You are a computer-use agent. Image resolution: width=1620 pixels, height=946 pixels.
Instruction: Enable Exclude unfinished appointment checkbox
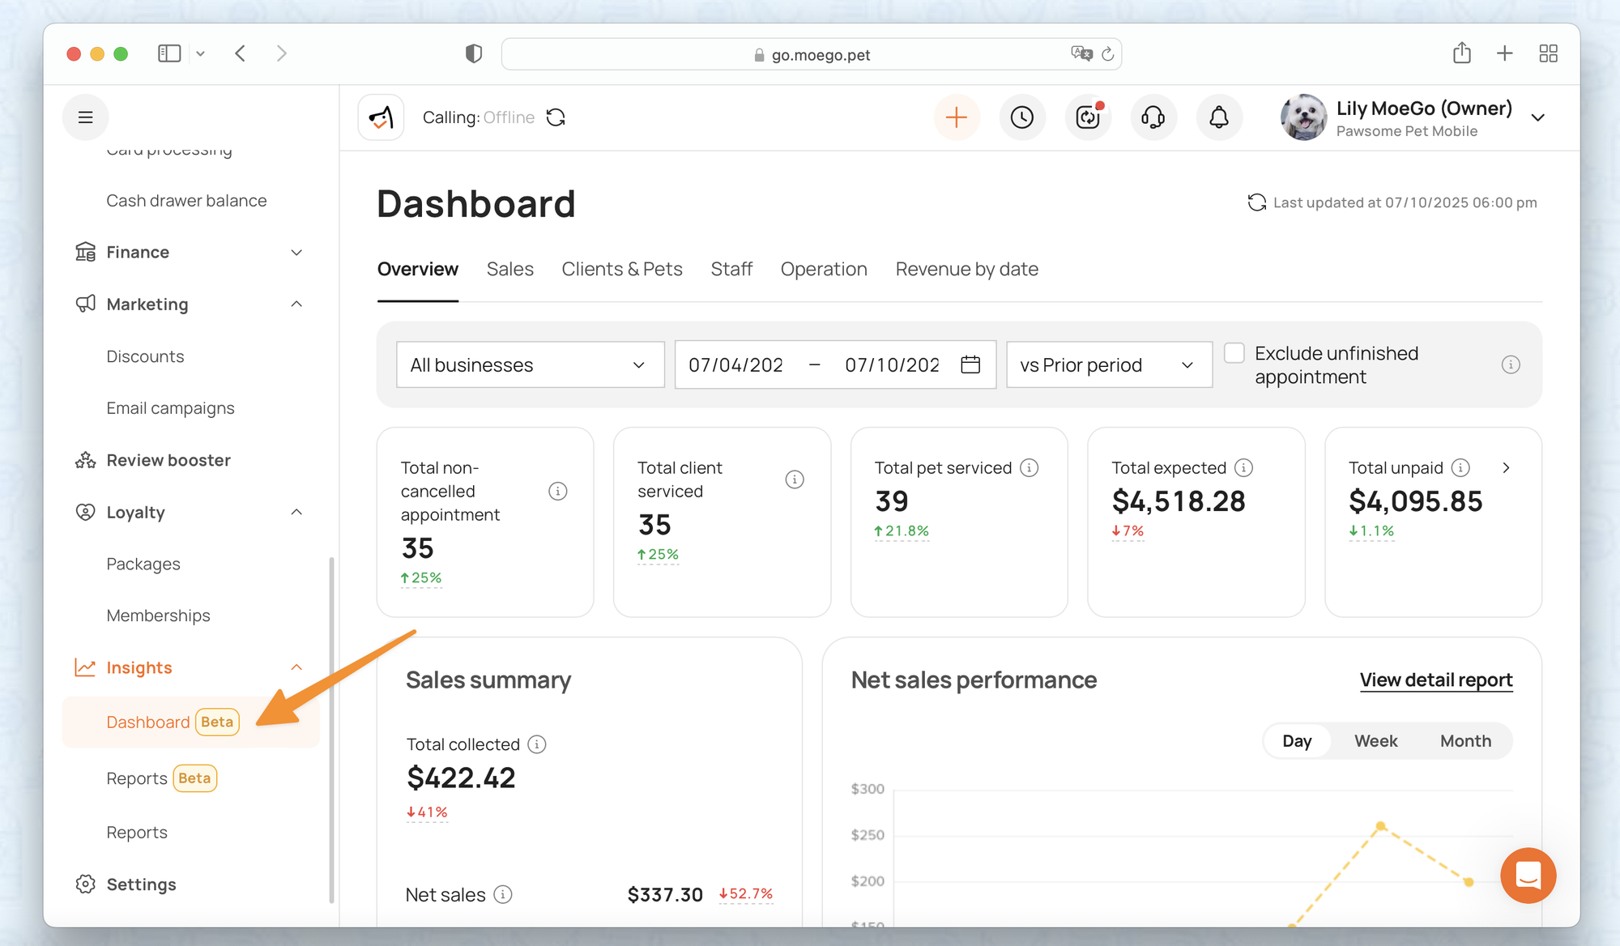(x=1234, y=353)
